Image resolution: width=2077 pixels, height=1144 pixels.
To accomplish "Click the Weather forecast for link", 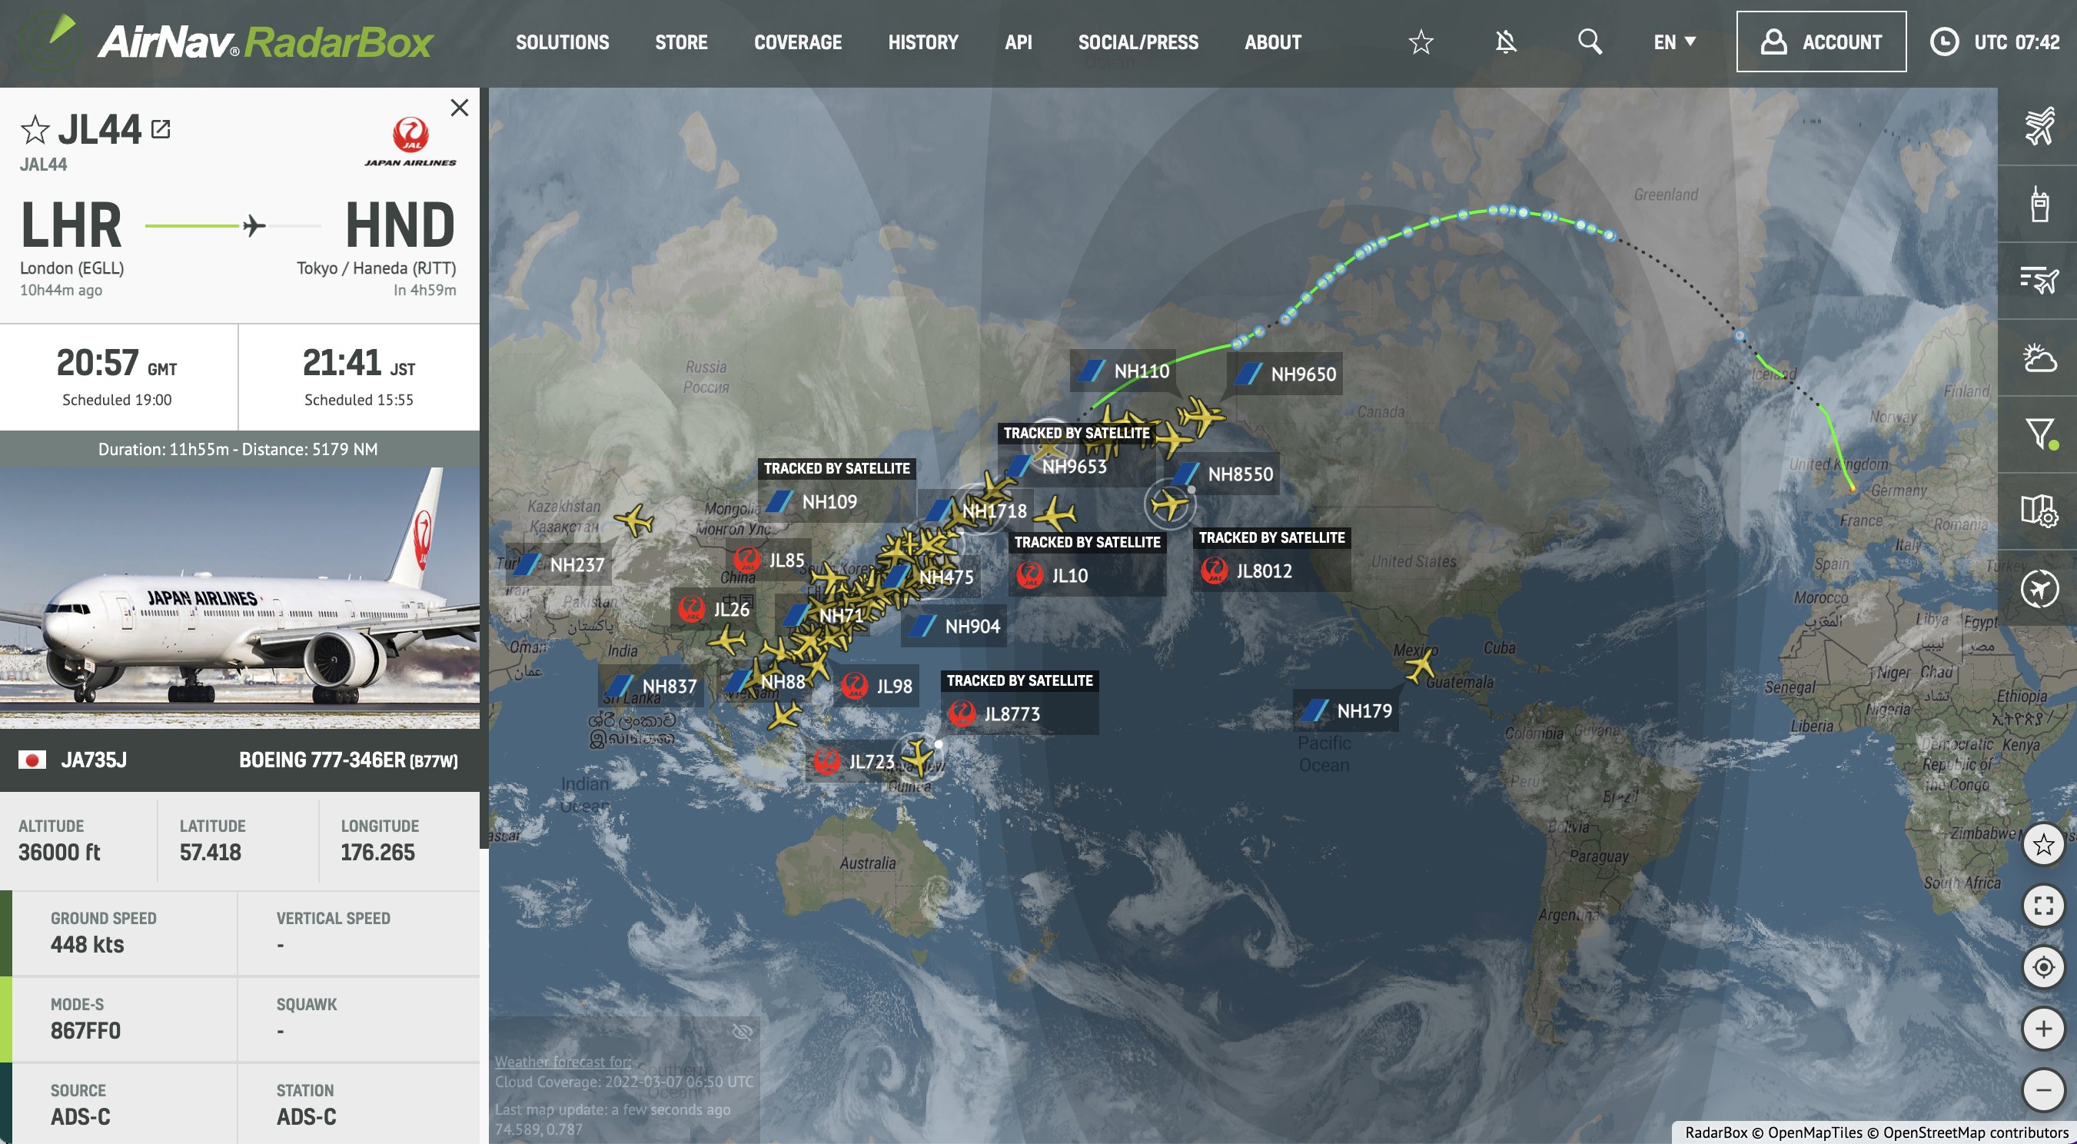I will point(563,1062).
